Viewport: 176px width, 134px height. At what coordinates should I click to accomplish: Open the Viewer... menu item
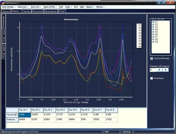coord(100,7)
